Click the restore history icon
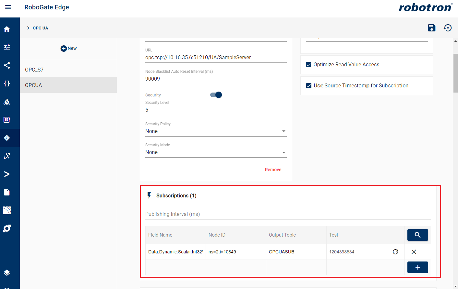The height and width of the screenshot is (289, 458). pyautogui.click(x=448, y=28)
